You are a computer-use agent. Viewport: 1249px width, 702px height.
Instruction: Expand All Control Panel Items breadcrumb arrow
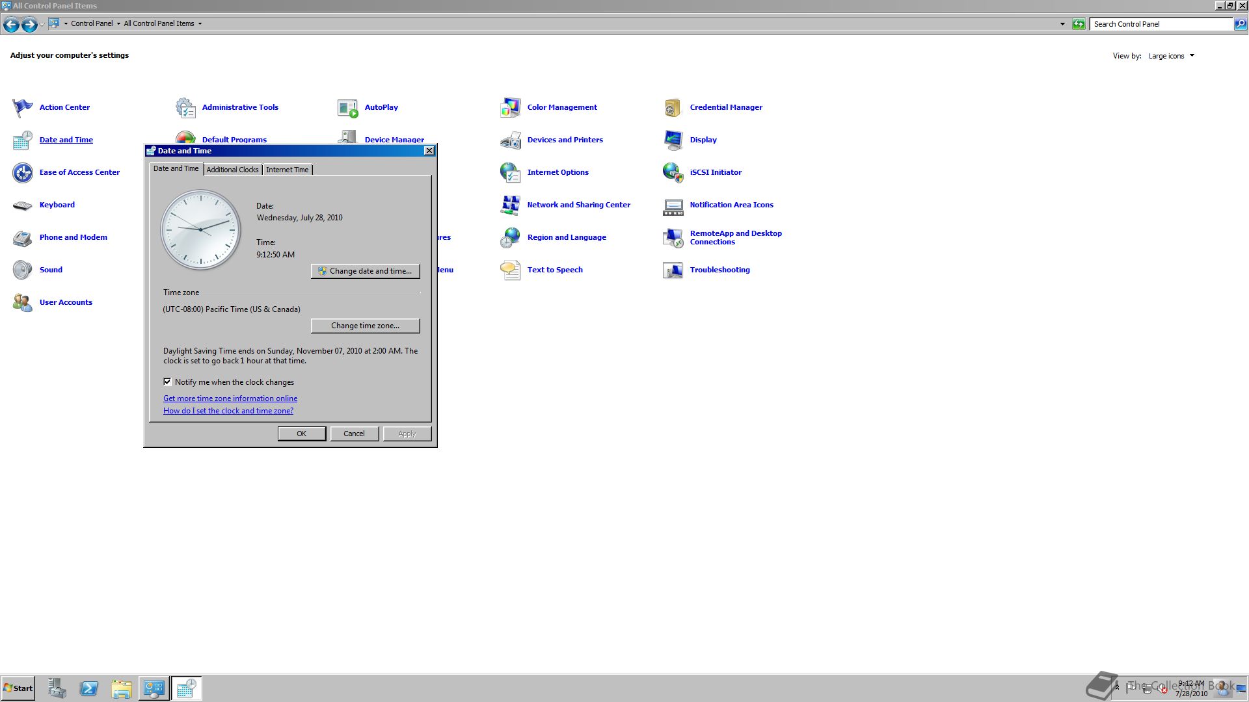pyautogui.click(x=200, y=23)
